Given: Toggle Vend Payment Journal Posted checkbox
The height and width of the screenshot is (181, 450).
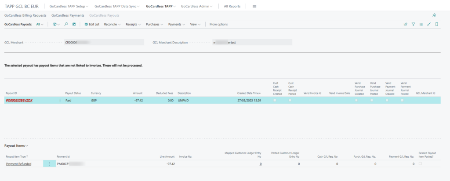Looking at the screenshot, I should (402, 101).
